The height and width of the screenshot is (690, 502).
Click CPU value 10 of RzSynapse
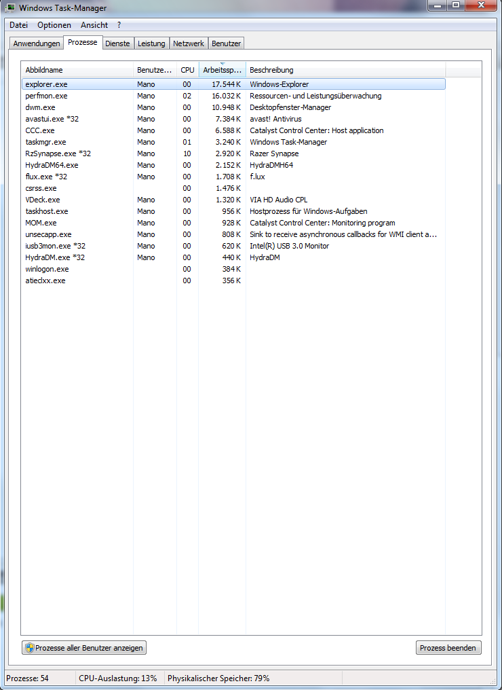coord(187,153)
